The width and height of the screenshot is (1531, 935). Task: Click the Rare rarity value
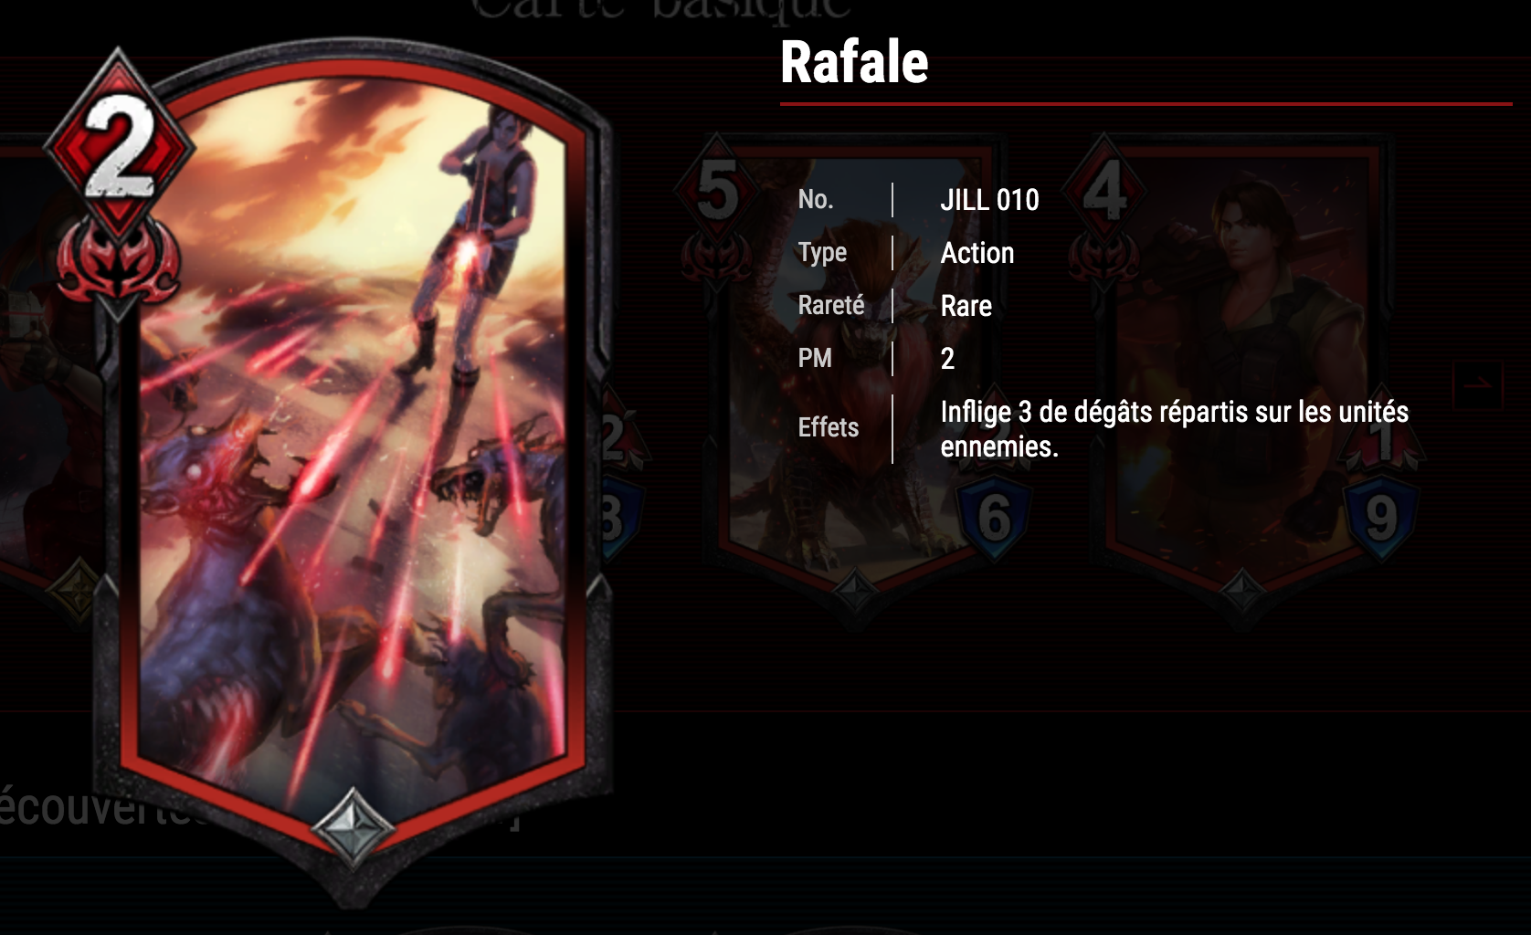click(x=966, y=306)
